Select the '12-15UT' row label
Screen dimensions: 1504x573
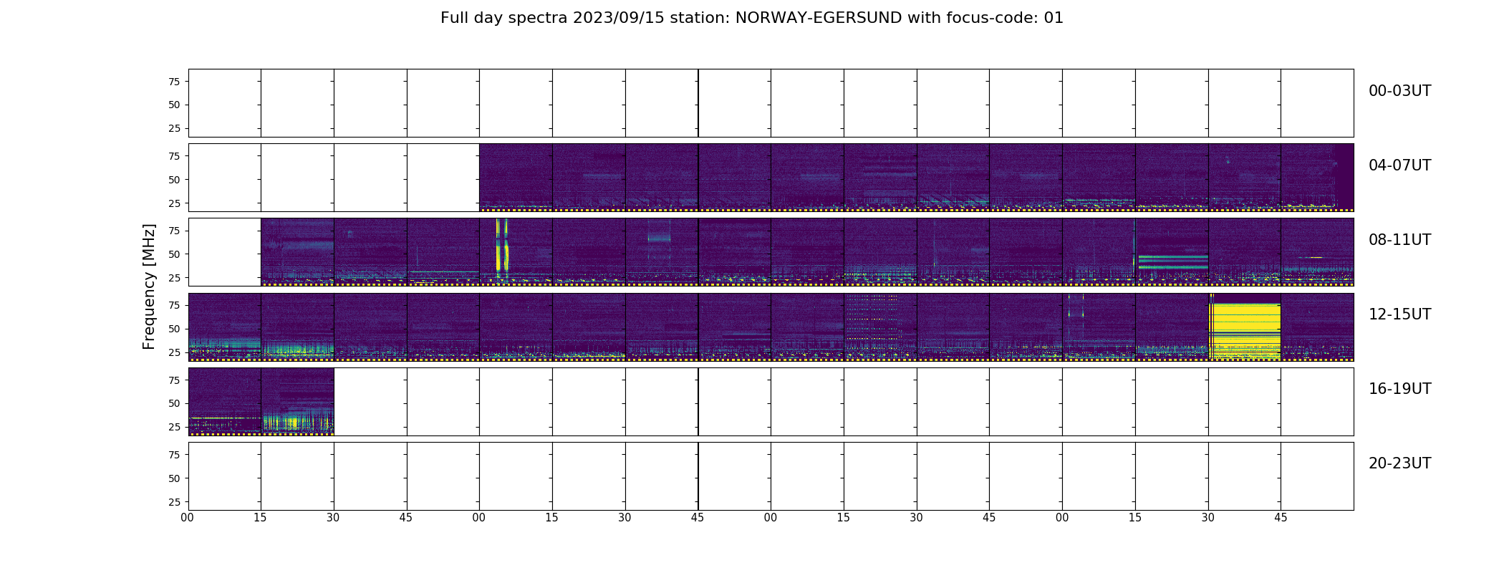point(1399,314)
